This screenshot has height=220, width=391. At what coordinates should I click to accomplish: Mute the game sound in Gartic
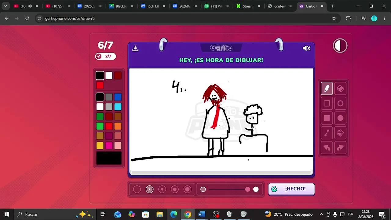point(306,48)
